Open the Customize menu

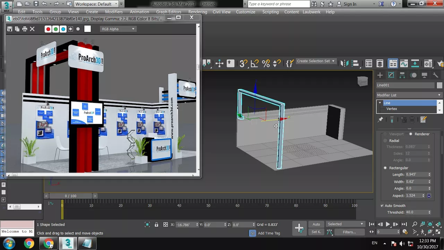point(246,12)
